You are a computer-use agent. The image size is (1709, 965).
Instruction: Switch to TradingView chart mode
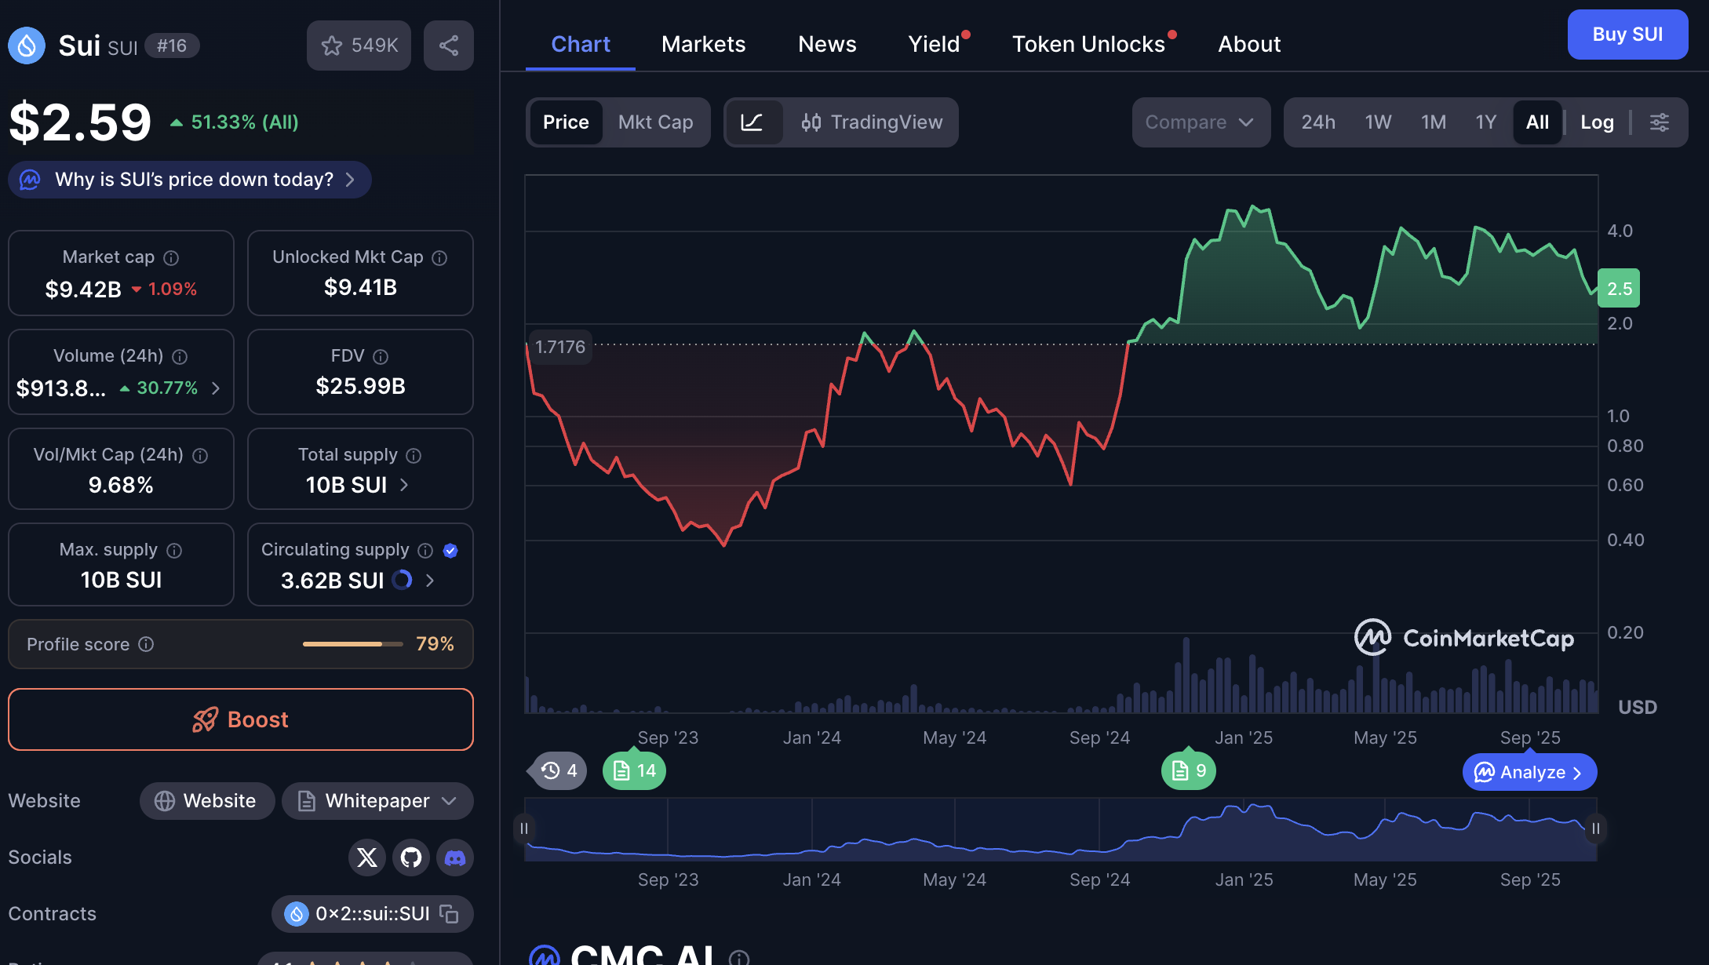(872, 122)
